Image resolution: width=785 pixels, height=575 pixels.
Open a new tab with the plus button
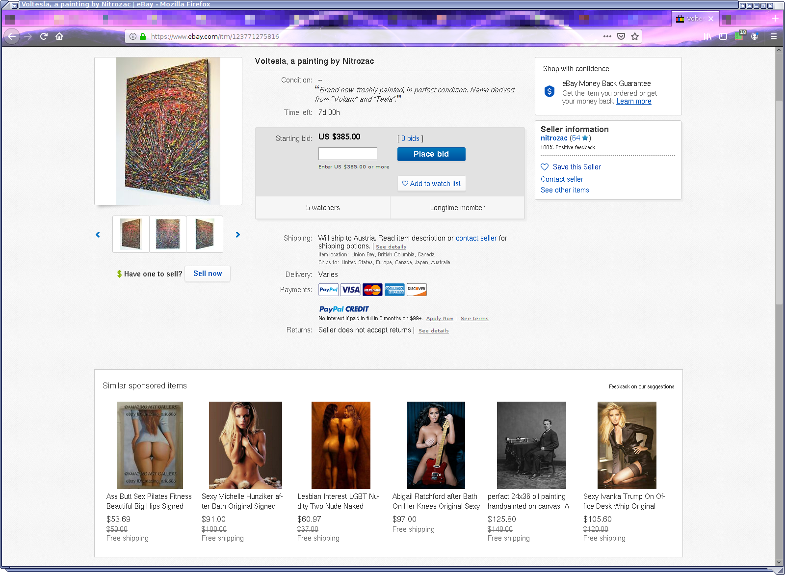tap(775, 19)
